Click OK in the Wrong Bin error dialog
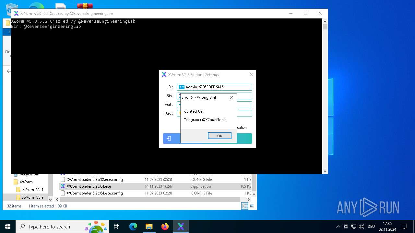The width and height of the screenshot is (415, 233). coord(219,136)
